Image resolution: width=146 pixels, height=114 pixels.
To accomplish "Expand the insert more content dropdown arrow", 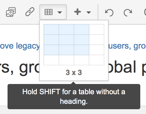I will [89, 12].
